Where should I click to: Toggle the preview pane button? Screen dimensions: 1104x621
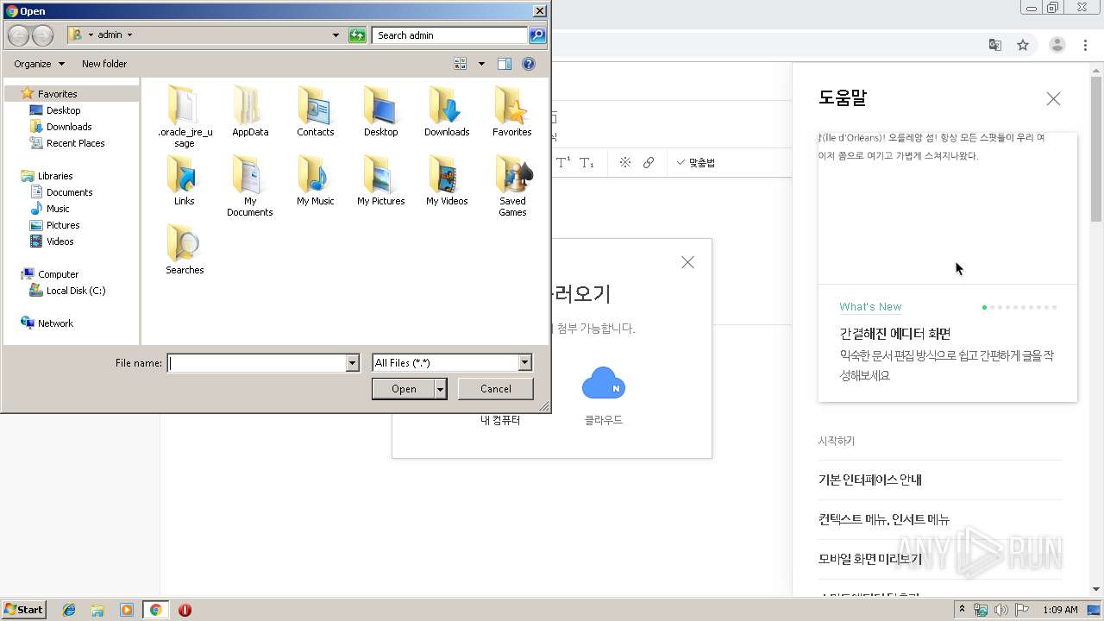tap(505, 64)
